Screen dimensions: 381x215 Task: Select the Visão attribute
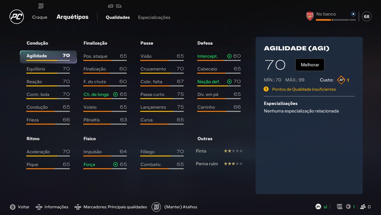pyautogui.click(x=162, y=57)
